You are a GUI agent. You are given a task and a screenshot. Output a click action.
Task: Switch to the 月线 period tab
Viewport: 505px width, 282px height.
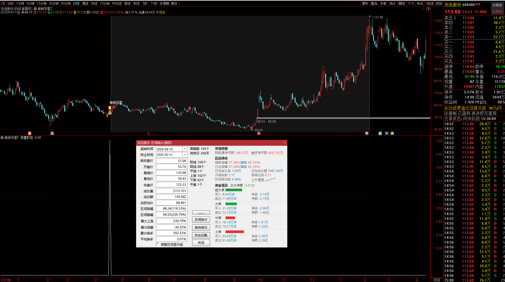coord(94,3)
